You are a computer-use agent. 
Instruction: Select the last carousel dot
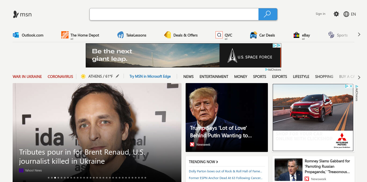tap(145, 178)
